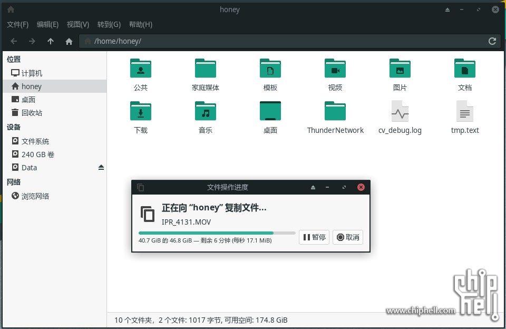
Task: Select the 视频 folder icon
Action: click(x=335, y=68)
